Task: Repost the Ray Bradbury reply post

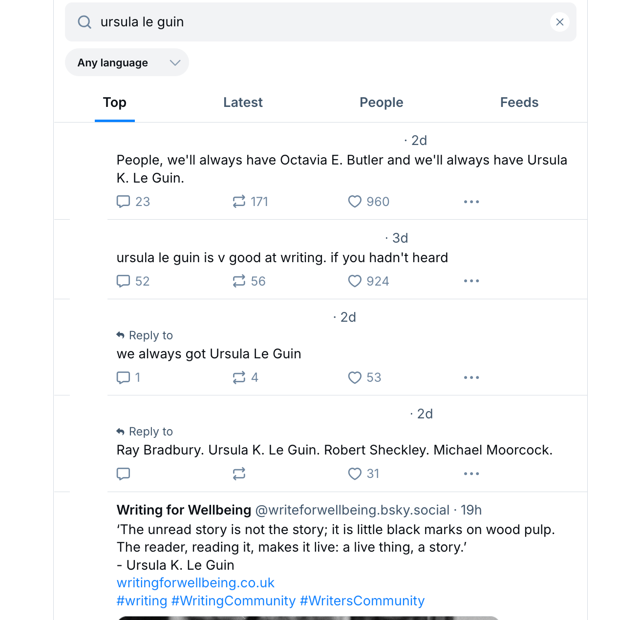Action: point(239,474)
